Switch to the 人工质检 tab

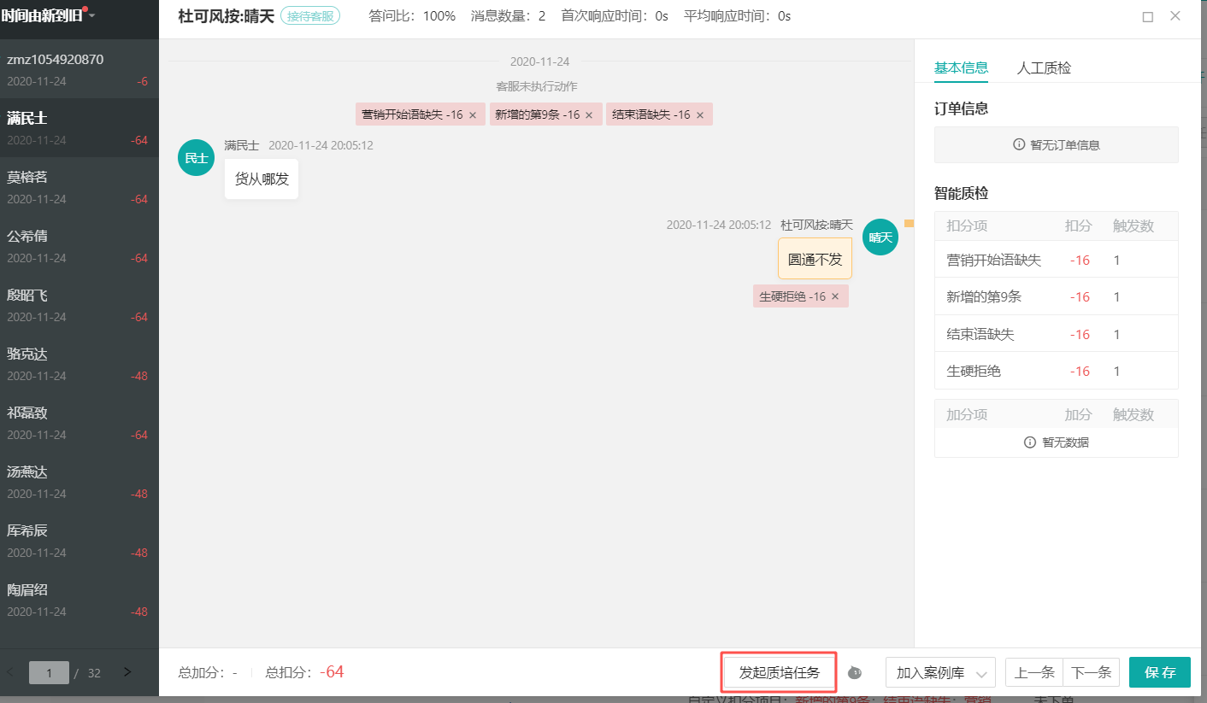[1044, 67]
